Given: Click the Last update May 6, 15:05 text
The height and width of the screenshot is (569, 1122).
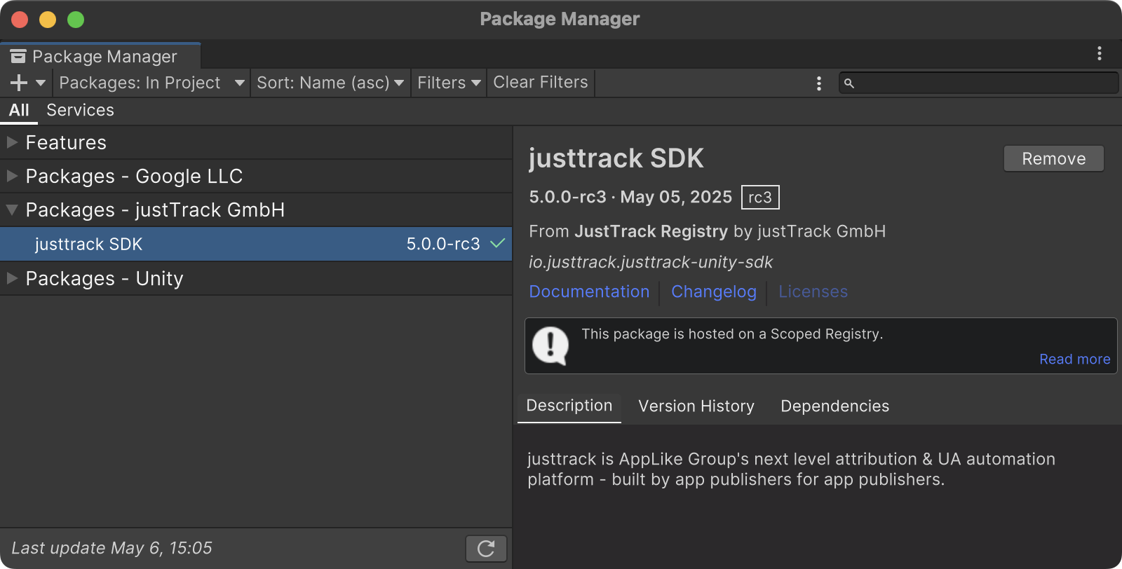Looking at the screenshot, I should (x=111, y=548).
